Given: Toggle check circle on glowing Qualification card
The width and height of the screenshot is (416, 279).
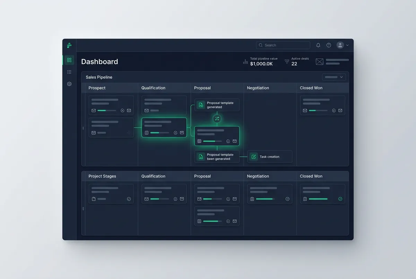Looking at the screenshot, I should (x=175, y=133).
